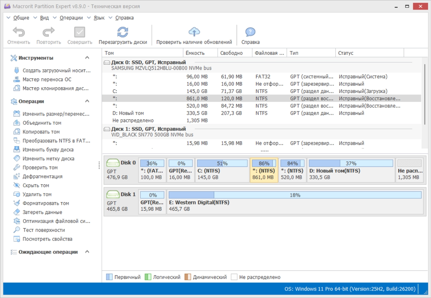Collapse the Ожидающие операции section
This screenshot has height=298, width=431.
[87, 252]
